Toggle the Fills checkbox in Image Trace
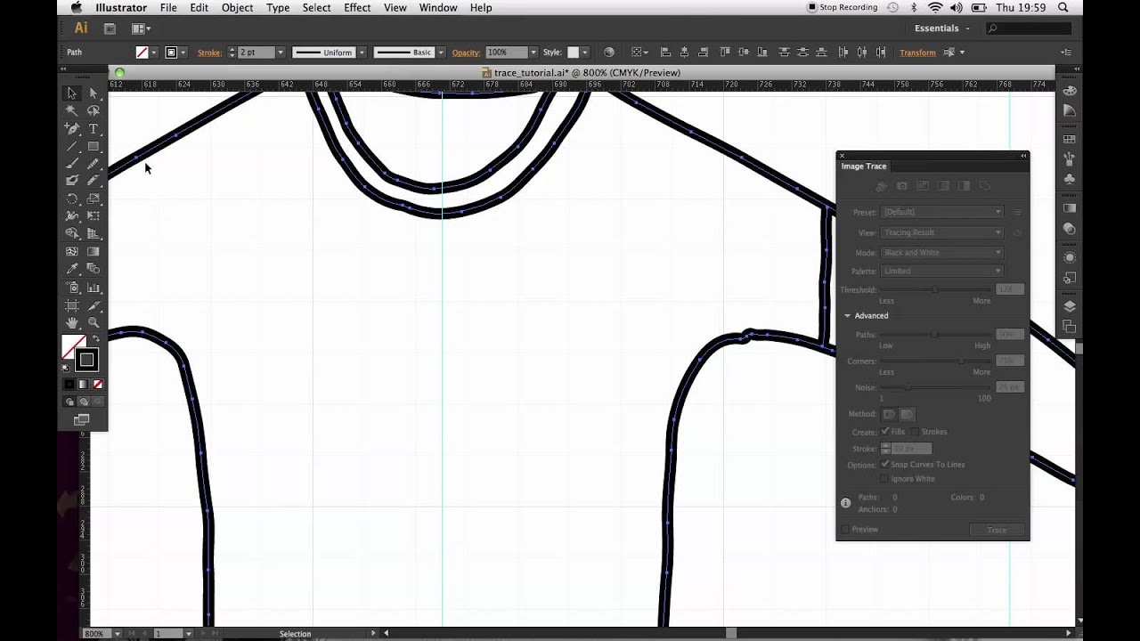 click(x=885, y=432)
